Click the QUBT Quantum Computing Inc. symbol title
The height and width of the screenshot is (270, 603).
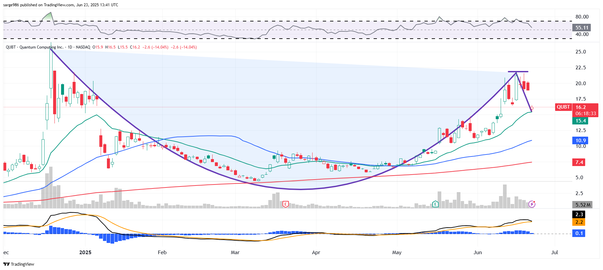[35, 47]
